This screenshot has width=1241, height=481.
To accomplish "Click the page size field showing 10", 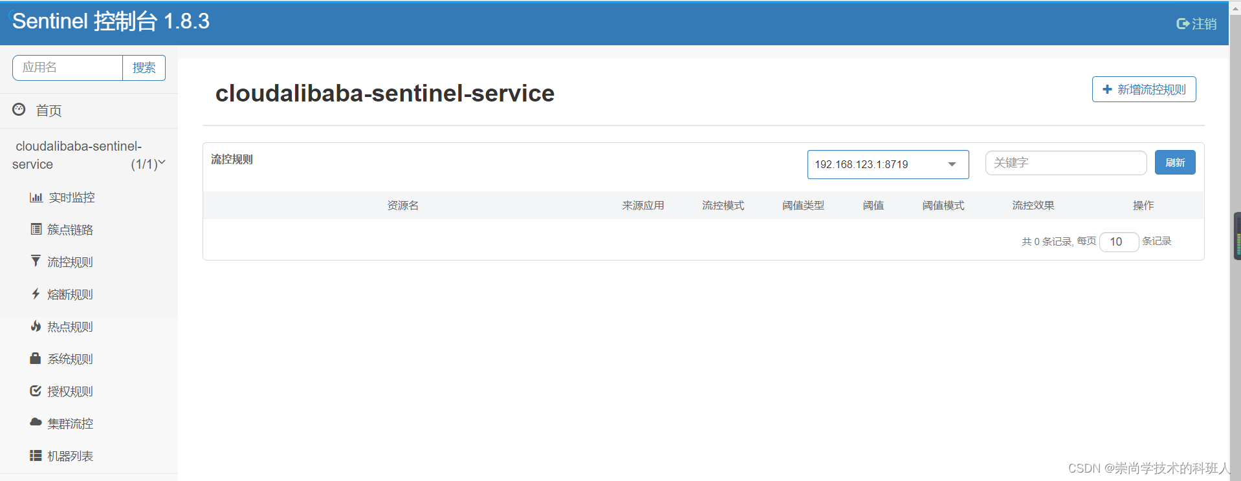I will (1119, 242).
